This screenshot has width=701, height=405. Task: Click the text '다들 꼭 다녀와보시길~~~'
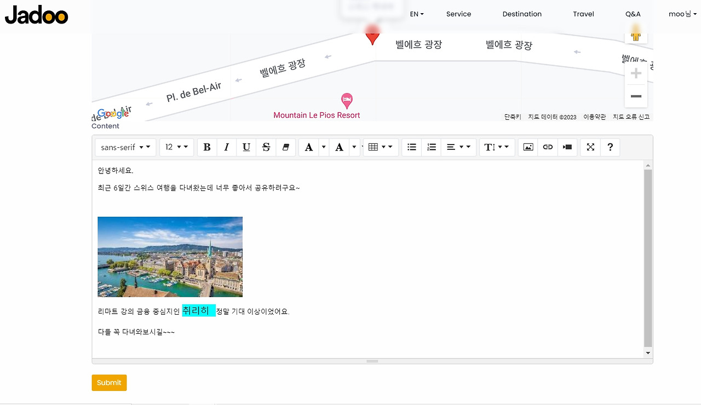point(136,332)
